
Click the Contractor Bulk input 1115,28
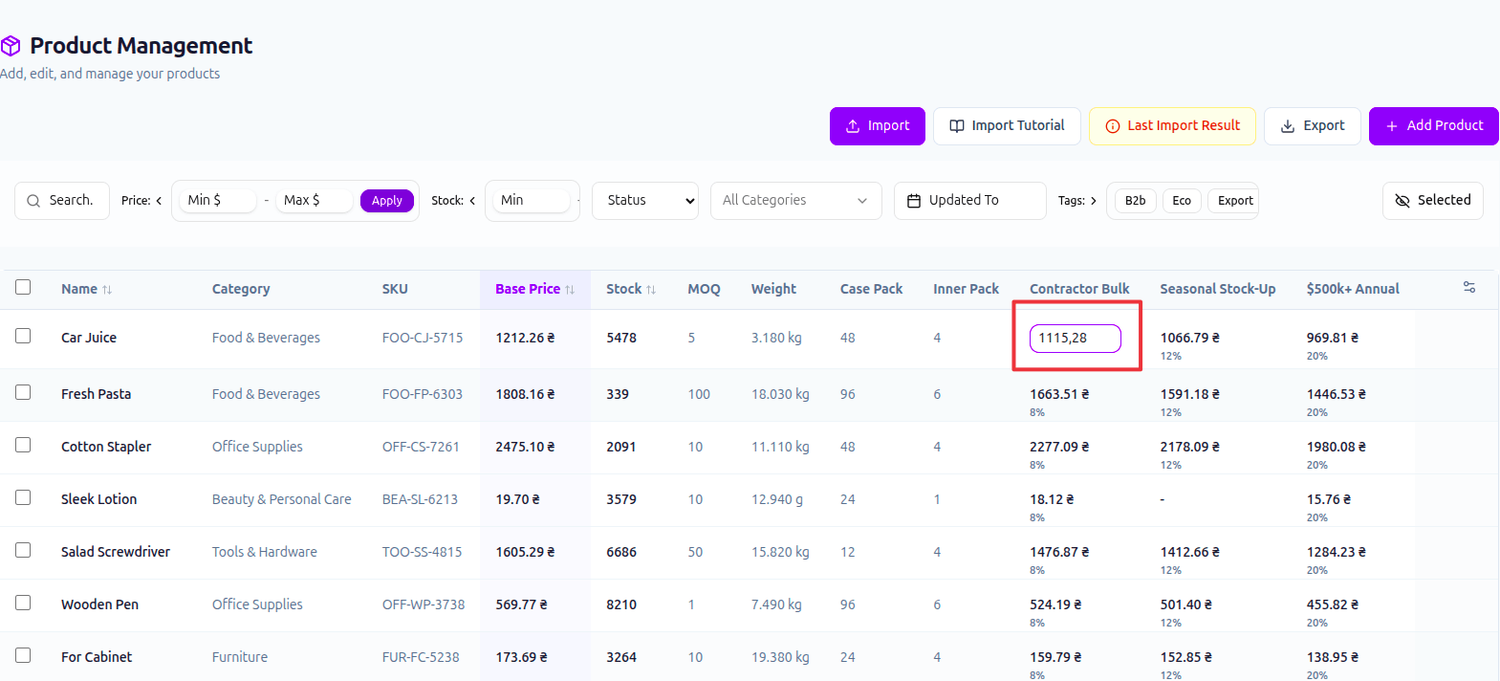point(1076,339)
